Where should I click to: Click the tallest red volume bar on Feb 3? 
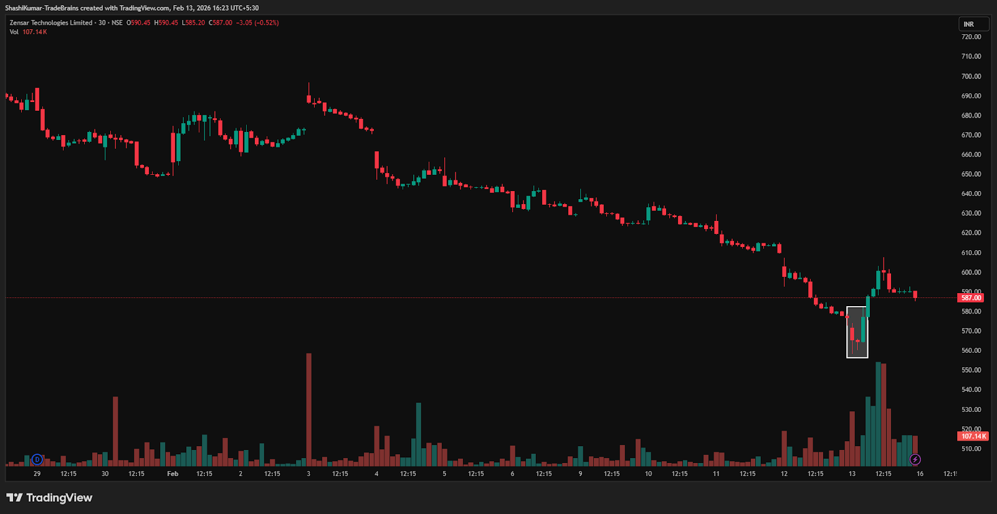308,411
